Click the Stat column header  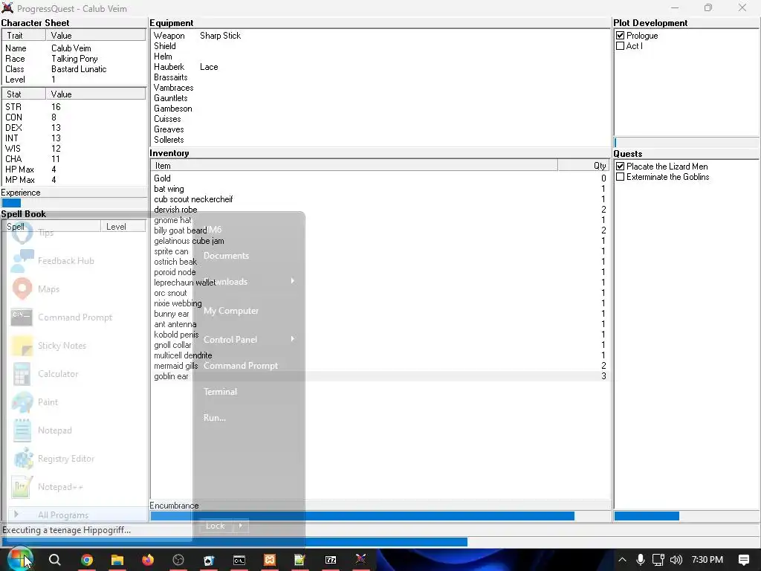(x=24, y=94)
